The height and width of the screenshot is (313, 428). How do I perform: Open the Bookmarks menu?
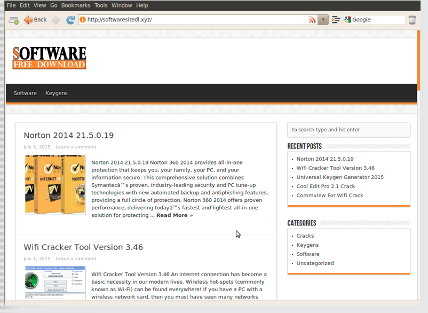(76, 5)
